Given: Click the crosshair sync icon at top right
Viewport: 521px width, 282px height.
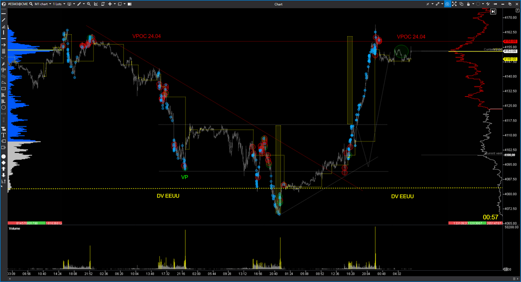Looking at the screenshot, I should [428, 4].
